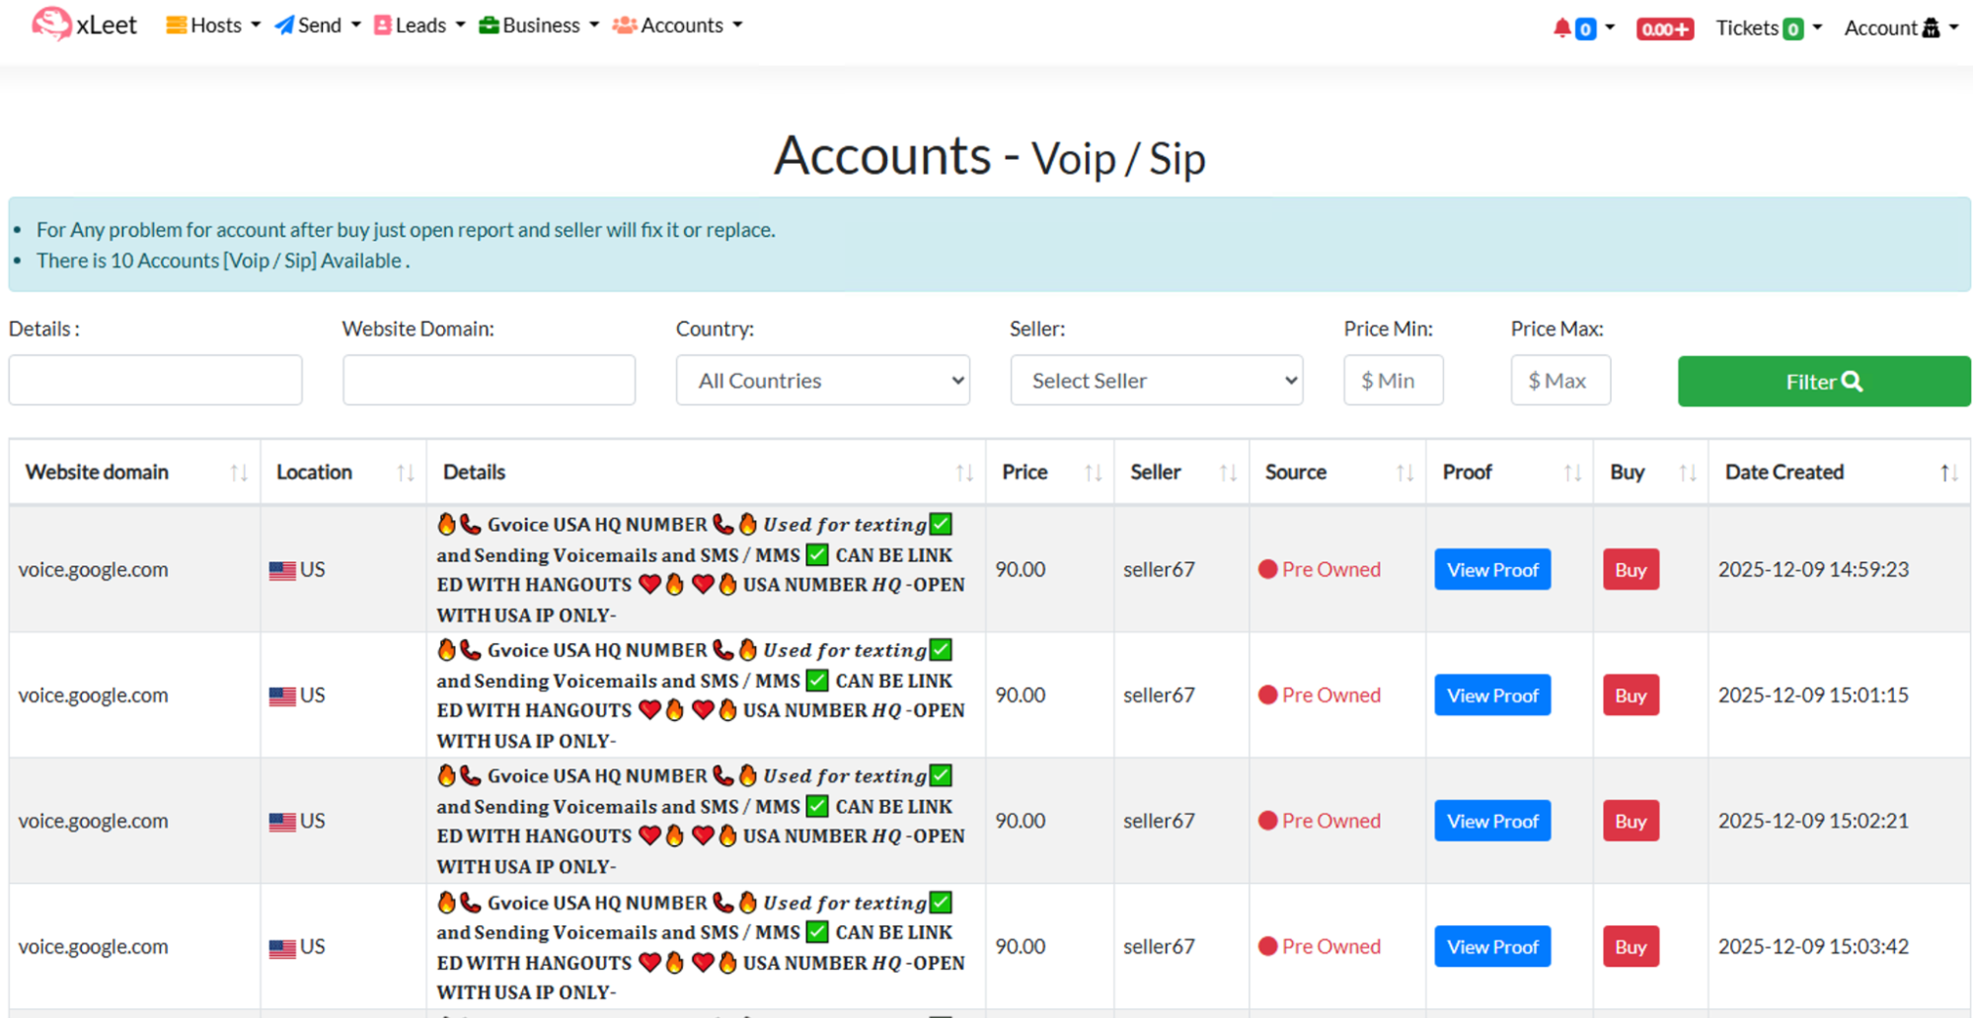Open the Business menu

pos(539,25)
